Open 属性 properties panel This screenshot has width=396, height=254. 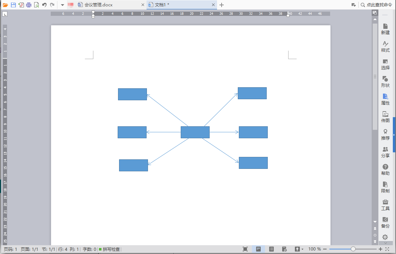[x=385, y=99]
